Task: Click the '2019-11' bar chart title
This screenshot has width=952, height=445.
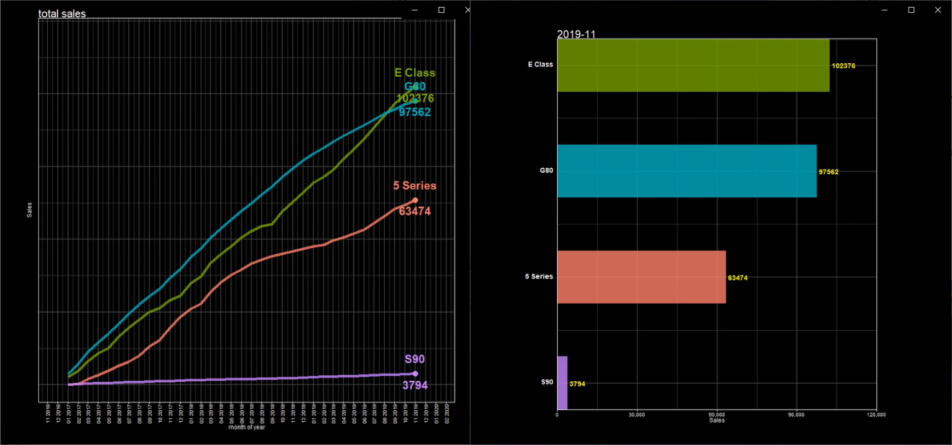Action: point(576,34)
